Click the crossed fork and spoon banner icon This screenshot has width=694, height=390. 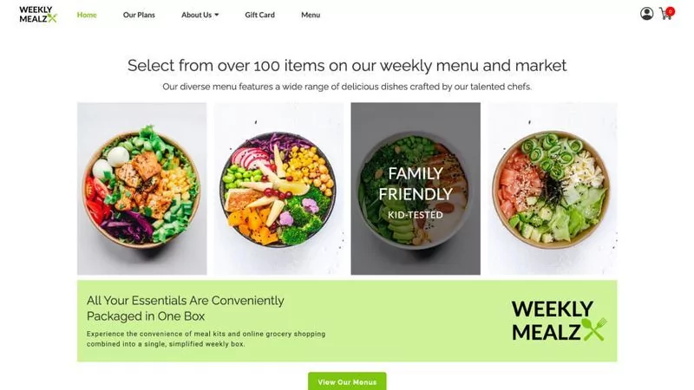[594, 329]
